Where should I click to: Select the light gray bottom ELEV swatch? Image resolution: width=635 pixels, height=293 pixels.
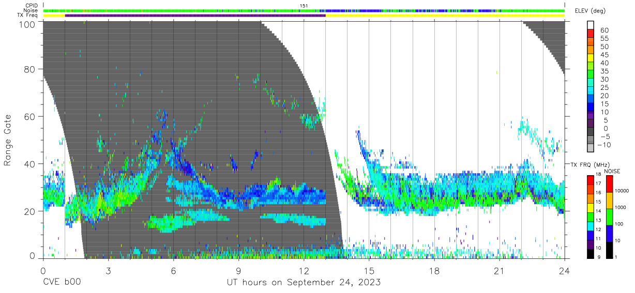pos(590,148)
